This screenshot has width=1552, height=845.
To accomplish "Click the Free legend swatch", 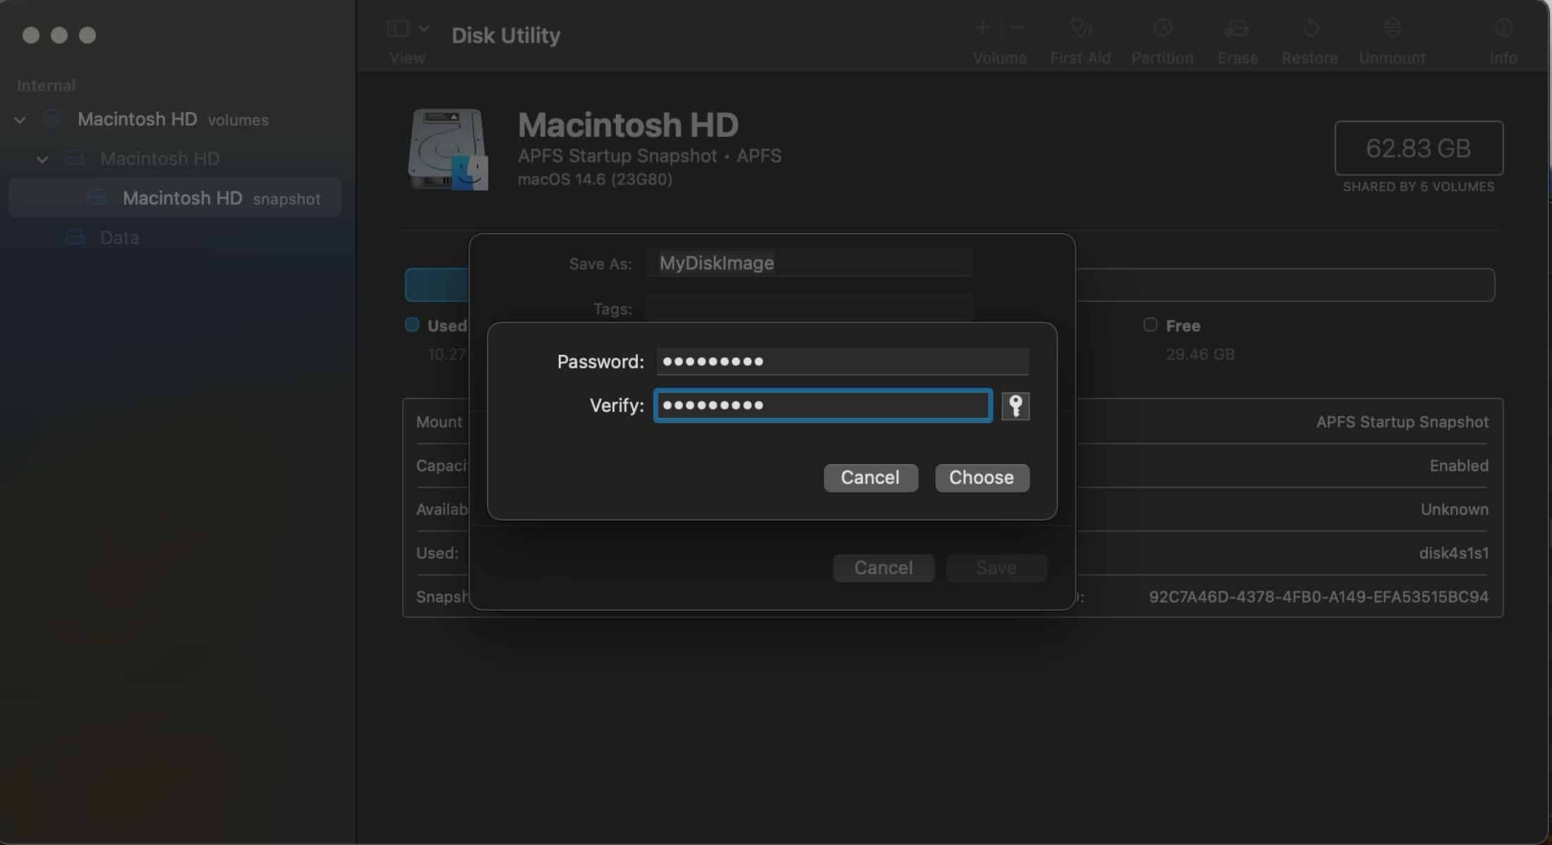I will 1150,324.
